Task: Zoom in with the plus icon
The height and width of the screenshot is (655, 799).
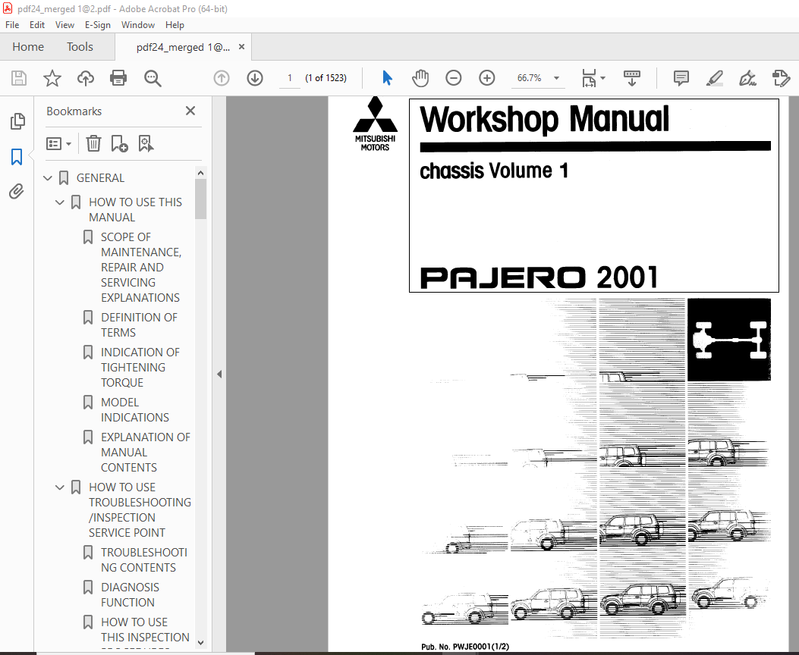Action: point(487,78)
